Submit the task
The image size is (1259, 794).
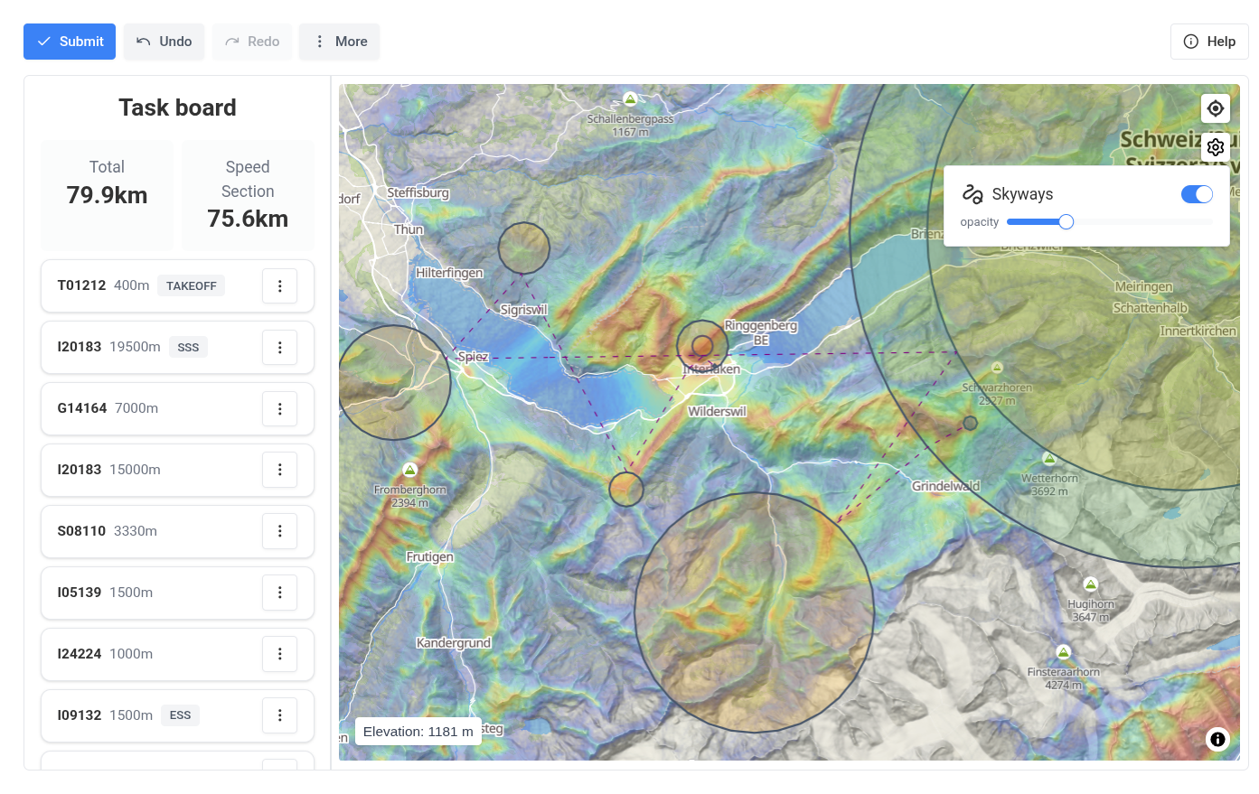(x=70, y=42)
